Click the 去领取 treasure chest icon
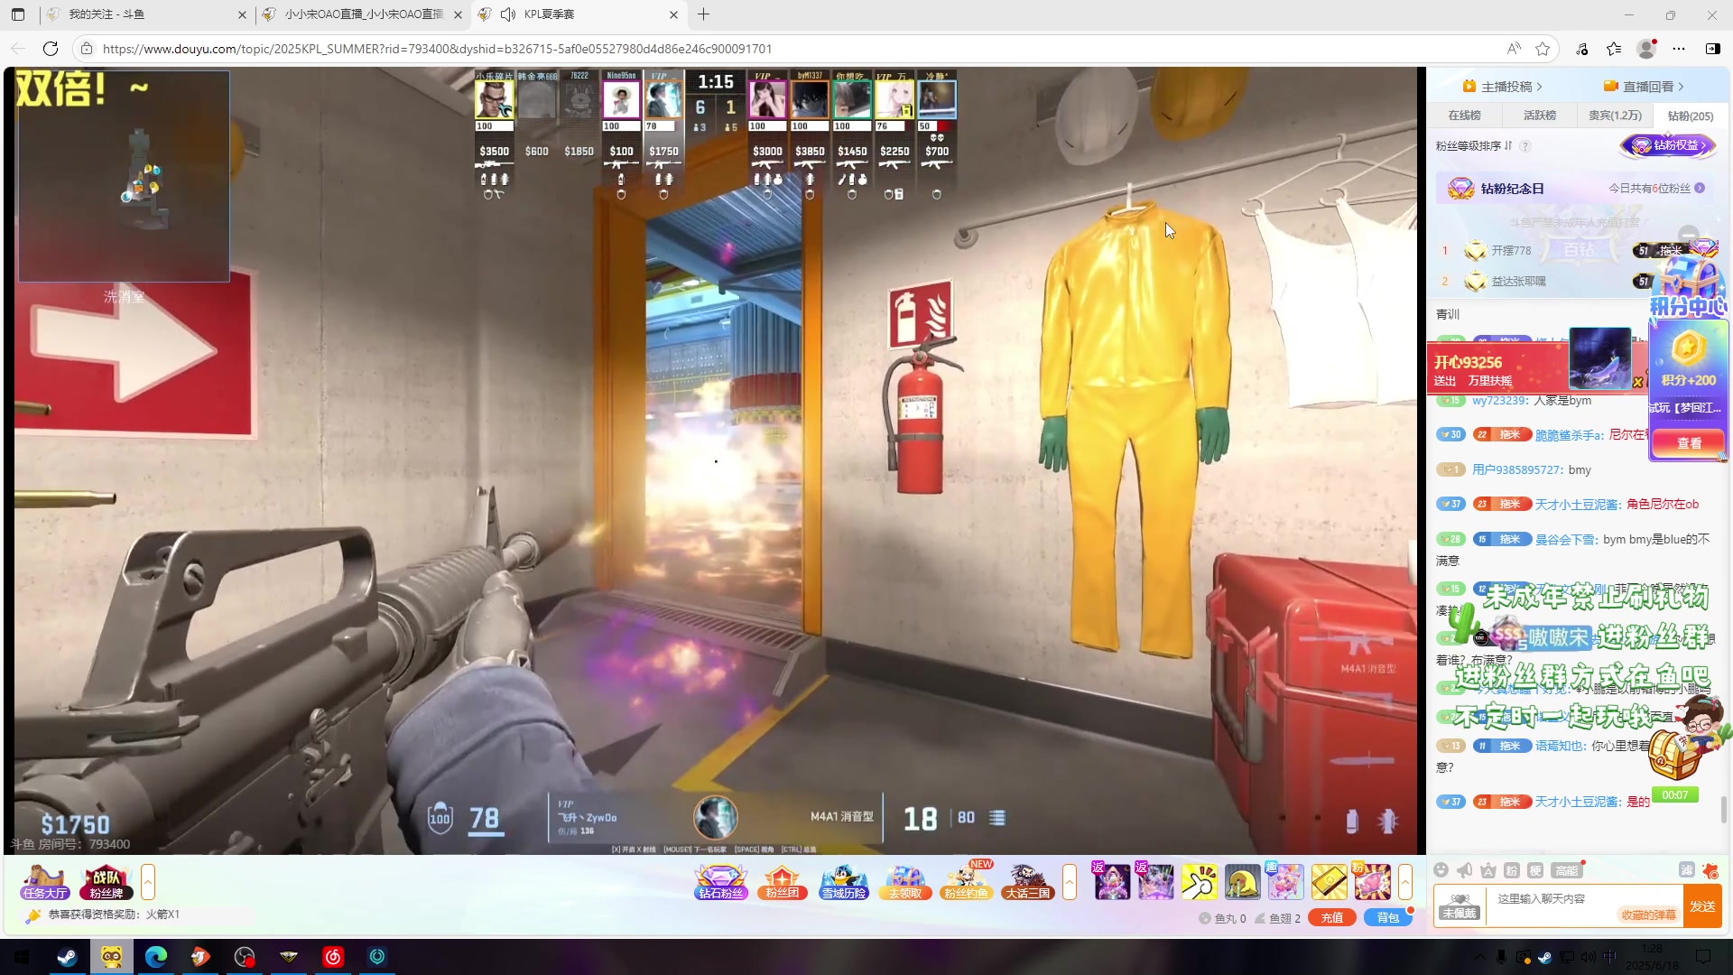Screen dimensions: 1733x975 (x=905, y=882)
